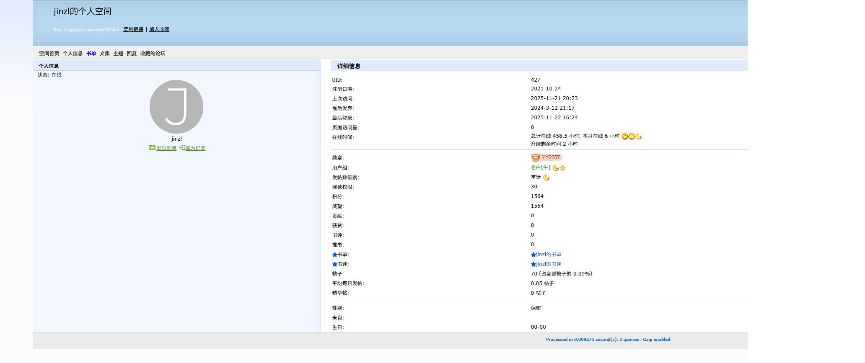Click the moon icon in online time row
This screenshot has height=363, width=865.
638,136
